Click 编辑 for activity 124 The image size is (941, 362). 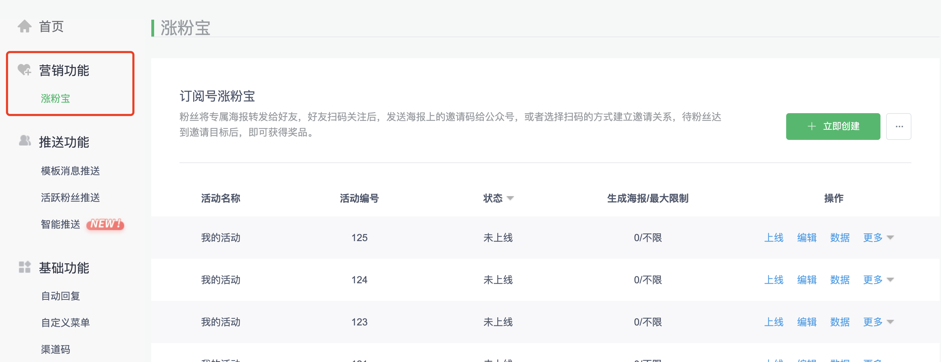point(807,280)
